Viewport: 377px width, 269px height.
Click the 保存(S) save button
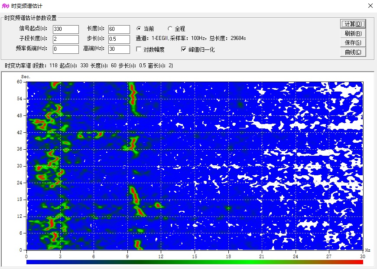[353, 43]
